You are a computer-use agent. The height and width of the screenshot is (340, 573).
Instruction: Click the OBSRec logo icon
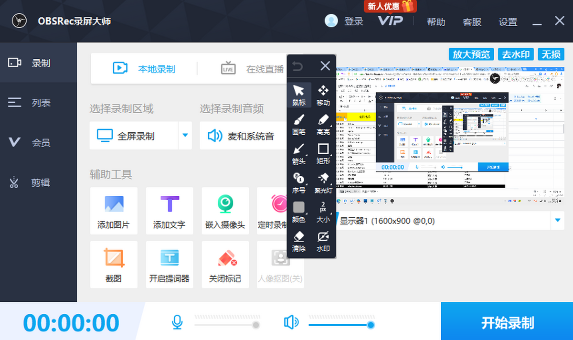click(20, 21)
